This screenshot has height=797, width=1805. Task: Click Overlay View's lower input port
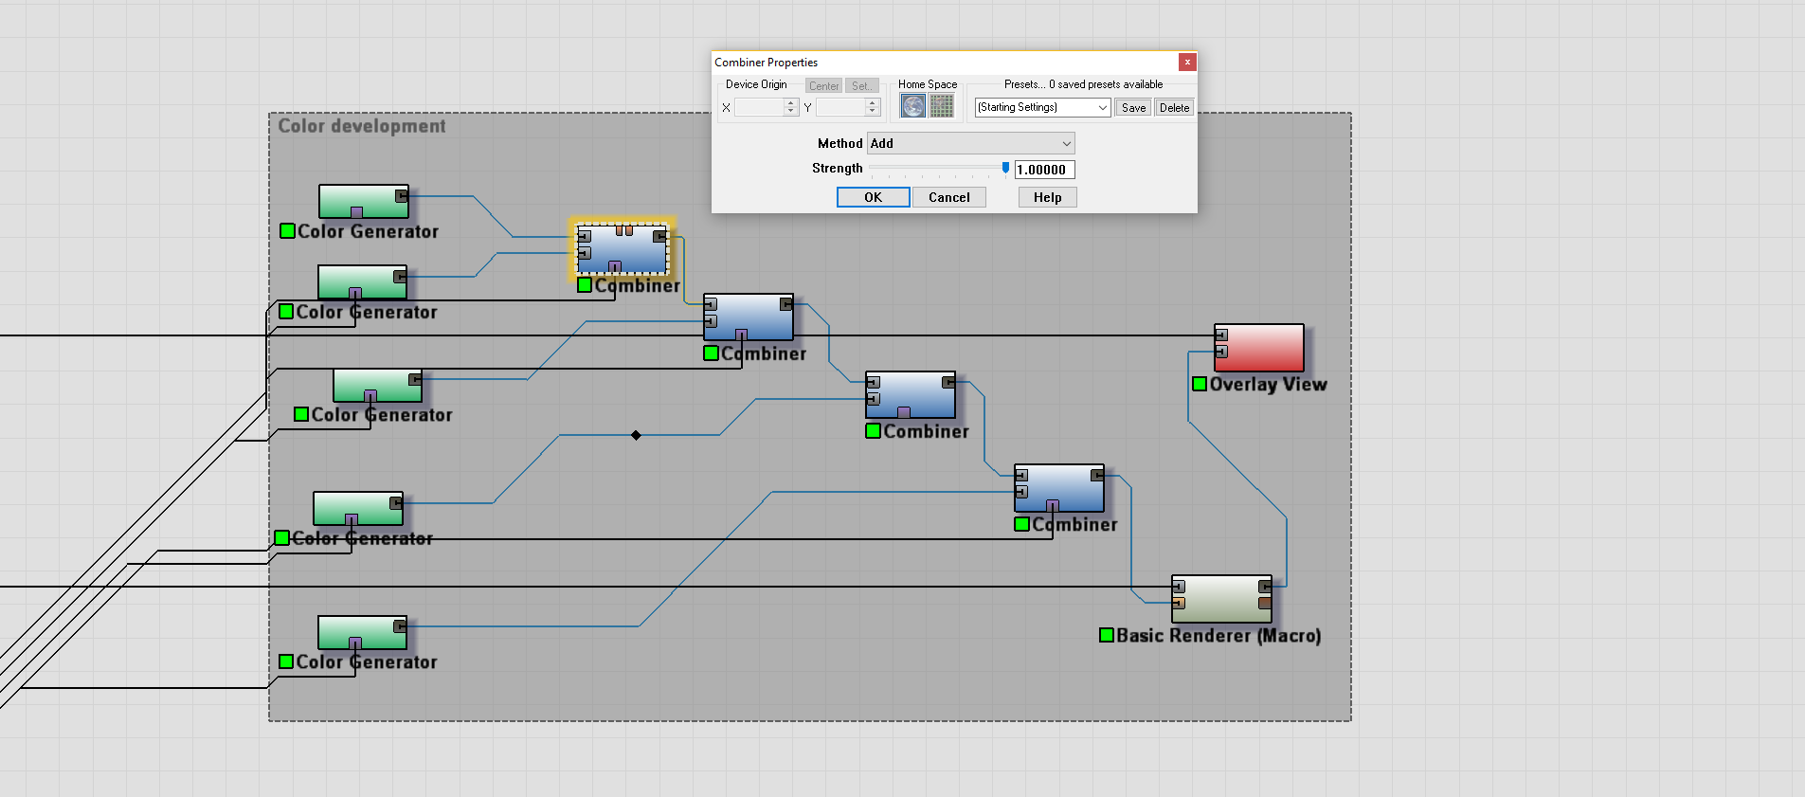[x=1221, y=352]
